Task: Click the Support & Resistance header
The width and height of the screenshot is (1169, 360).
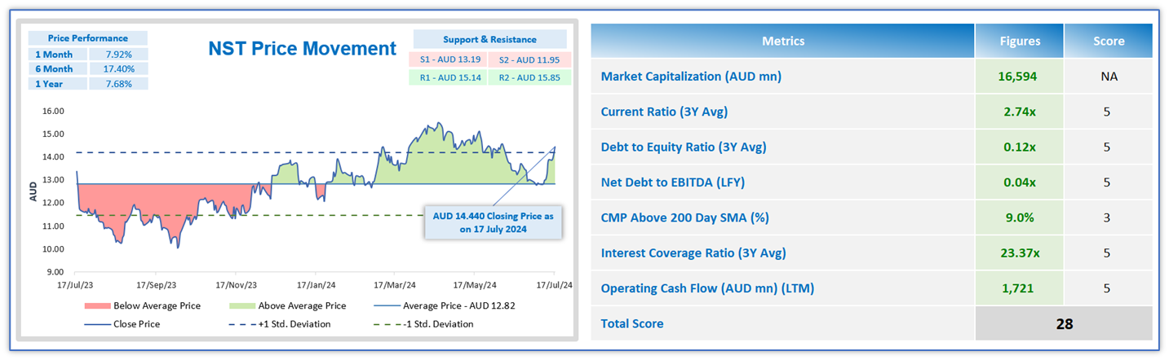Action: tap(489, 39)
